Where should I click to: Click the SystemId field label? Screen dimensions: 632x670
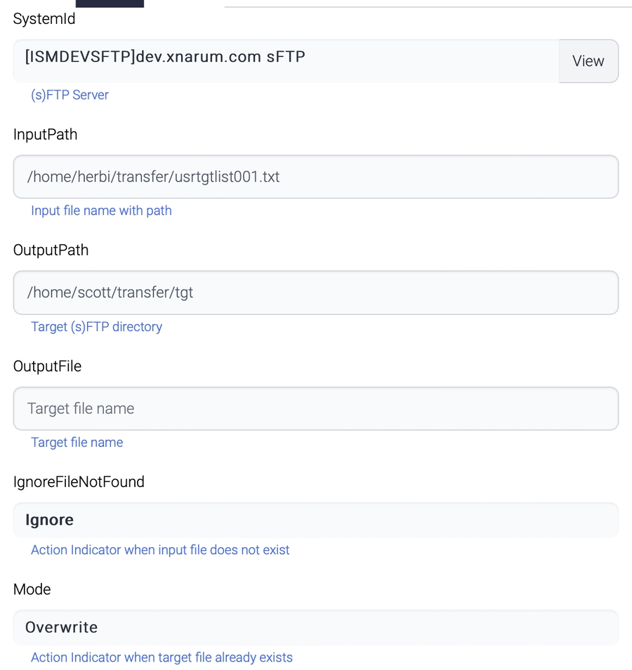pyautogui.click(x=44, y=19)
